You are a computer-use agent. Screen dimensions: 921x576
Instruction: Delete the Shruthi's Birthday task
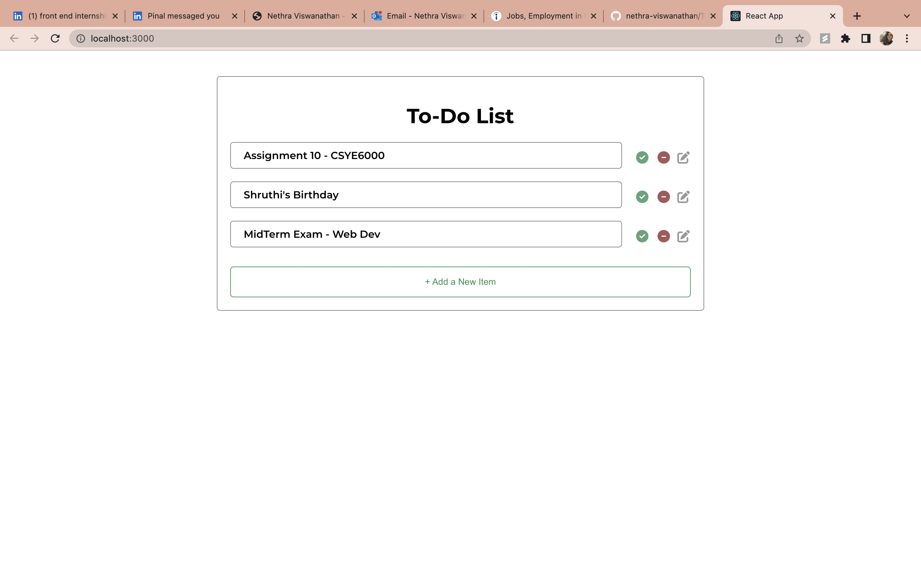coord(663,196)
